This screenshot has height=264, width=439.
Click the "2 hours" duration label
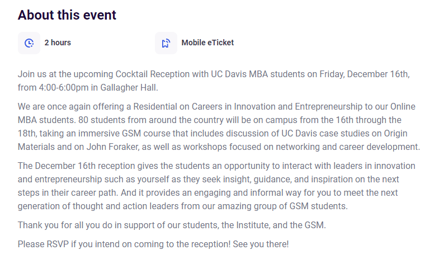[x=58, y=43]
